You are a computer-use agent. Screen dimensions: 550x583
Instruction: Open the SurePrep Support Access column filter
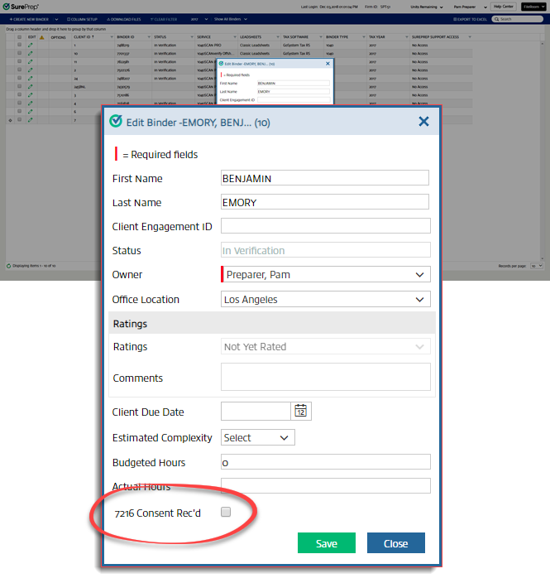click(x=470, y=37)
